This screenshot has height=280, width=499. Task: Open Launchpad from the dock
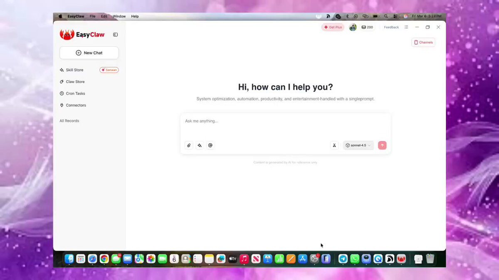(81, 259)
